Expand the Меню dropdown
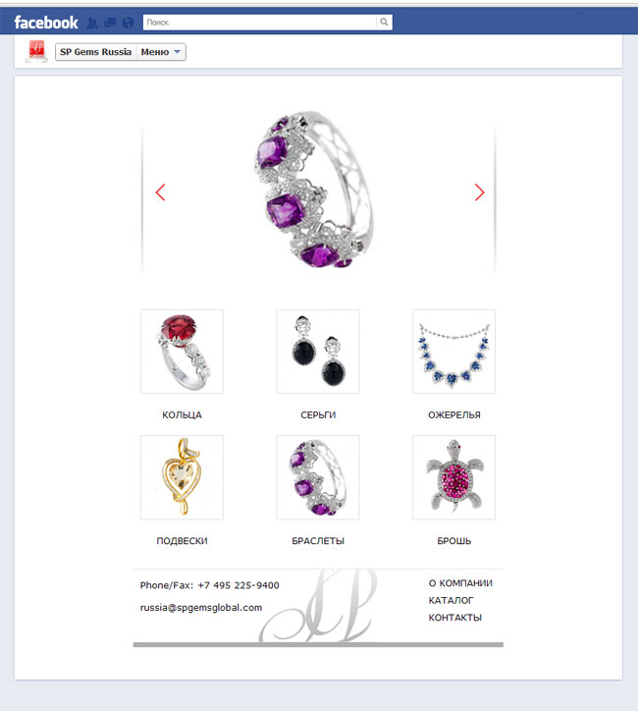The height and width of the screenshot is (711, 638). click(x=161, y=52)
